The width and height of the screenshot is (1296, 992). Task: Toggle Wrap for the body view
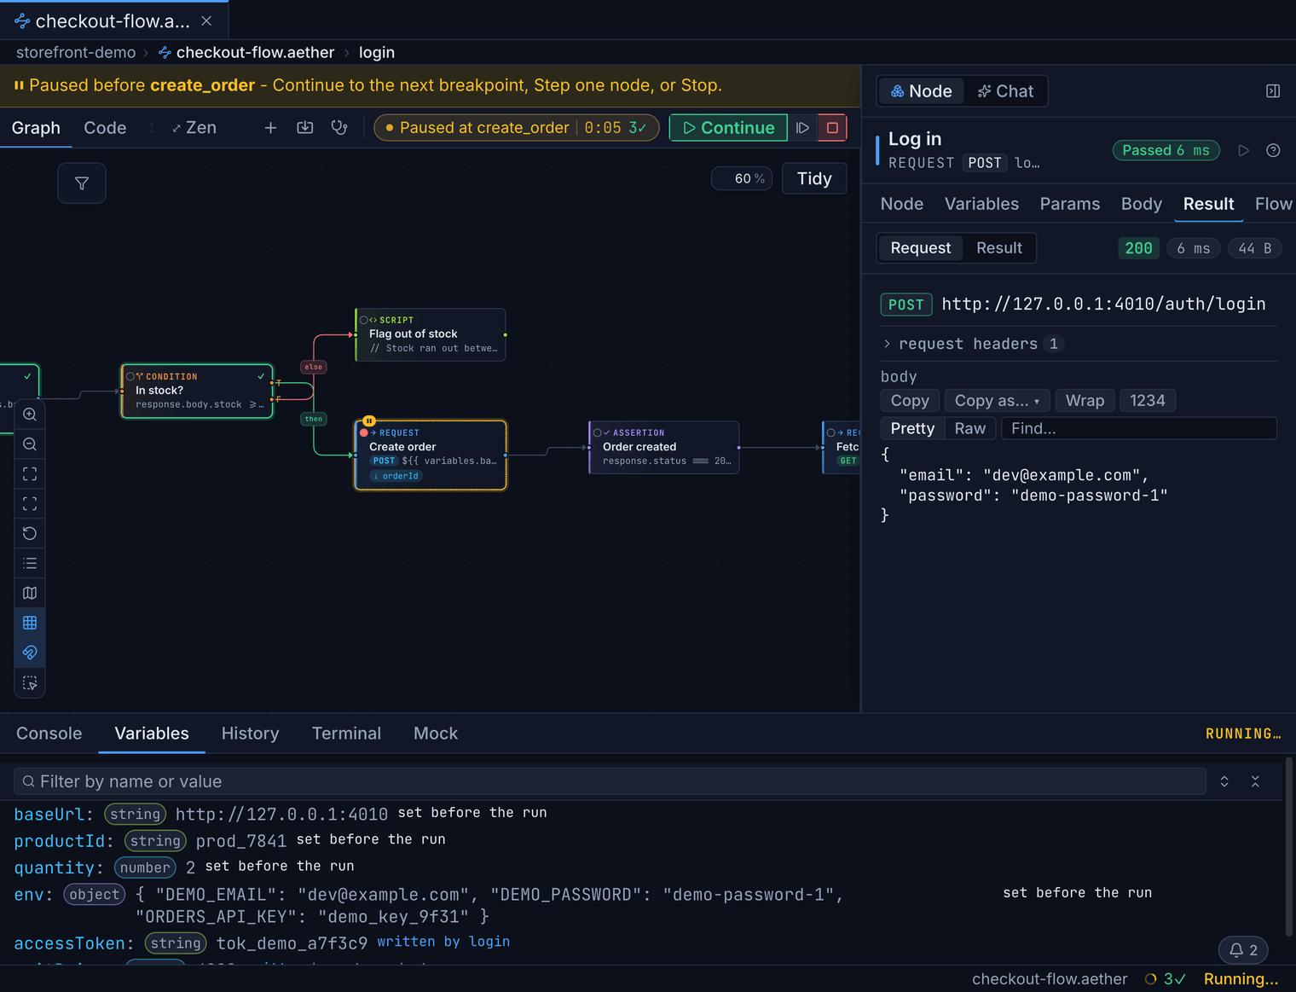click(x=1085, y=401)
